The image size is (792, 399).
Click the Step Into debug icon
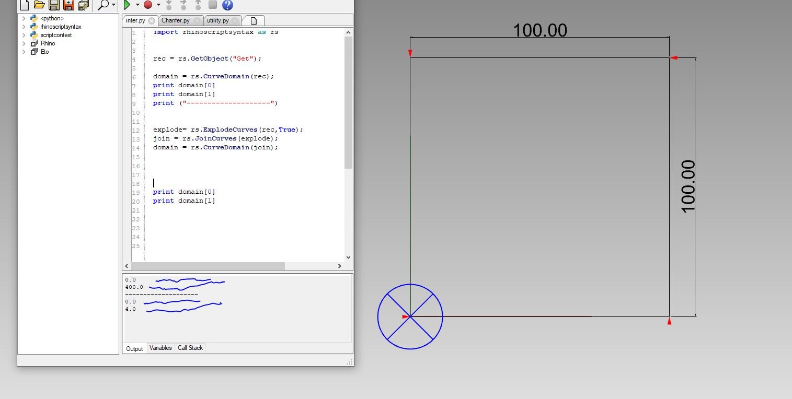[169, 5]
